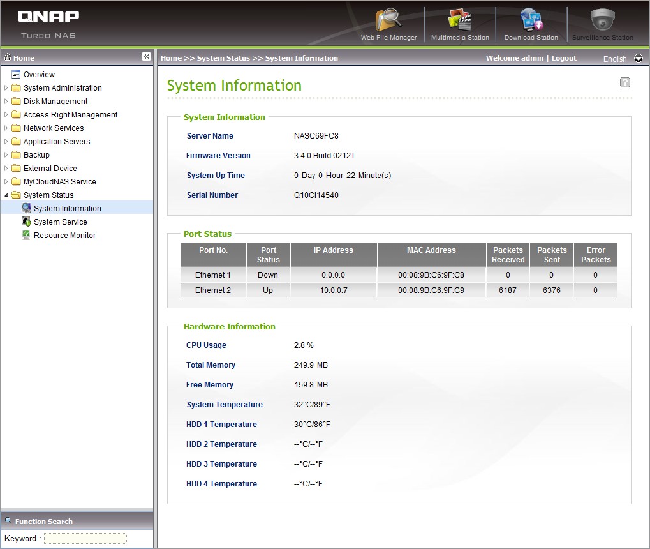The height and width of the screenshot is (549, 650).
Task: Open System Service page
Action: pos(60,222)
